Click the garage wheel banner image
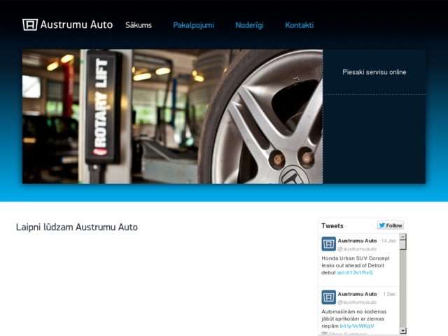Image resolution: width=448 pixels, height=336 pixels. click(x=173, y=117)
